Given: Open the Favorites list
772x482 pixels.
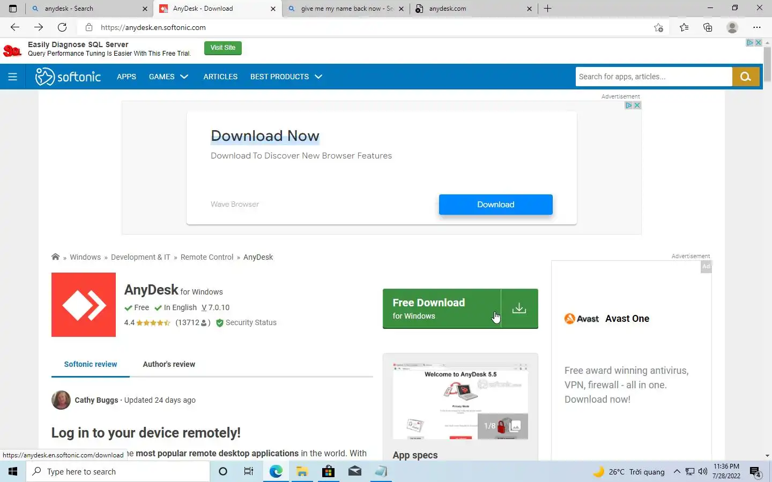Looking at the screenshot, I should [x=684, y=27].
